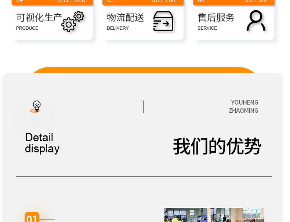Click the YOUHENG ZHAOMING text

(x=244, y=106)
